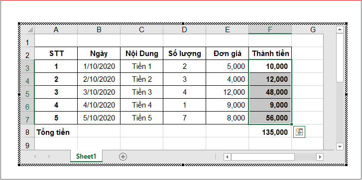Click the date cell 5/10/2020
The image size is (362, 180).
pyautogui.click(x=99, y=118)
